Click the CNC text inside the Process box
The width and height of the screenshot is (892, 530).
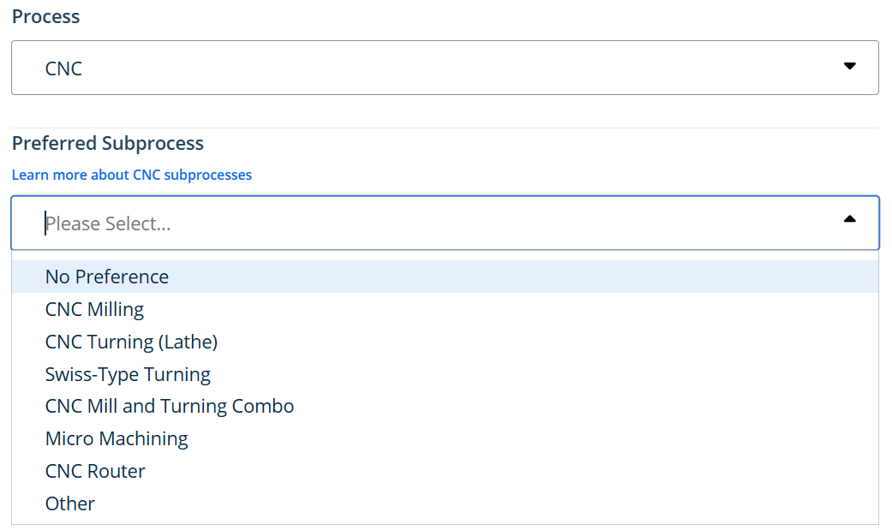(x=63, y=68)
